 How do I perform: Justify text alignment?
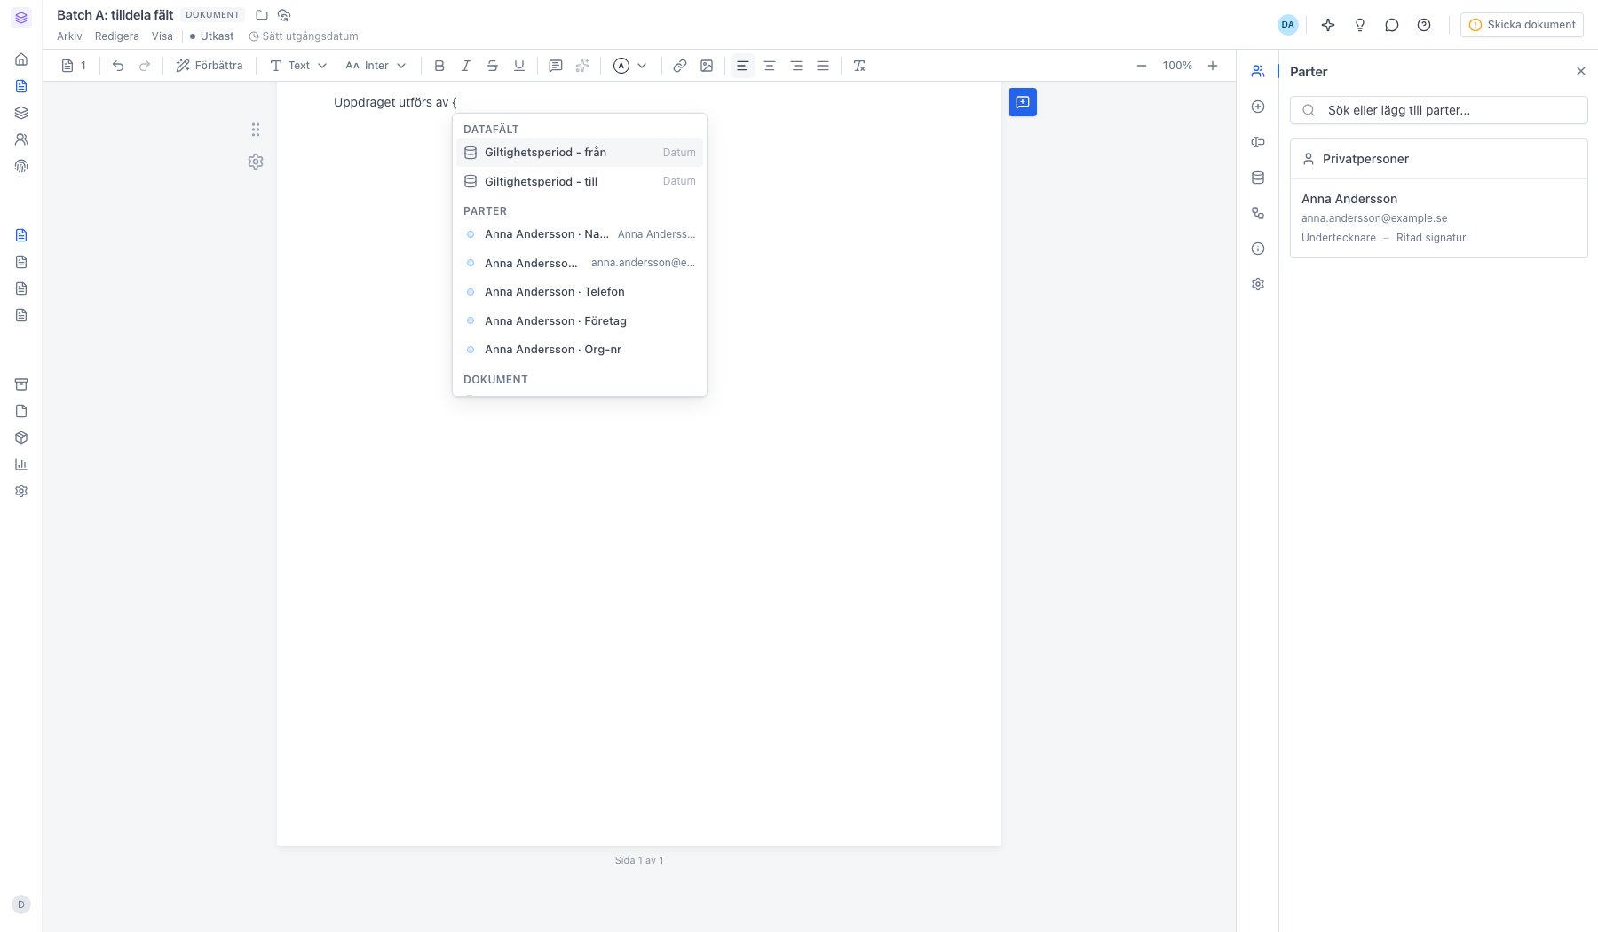(823, 66)
